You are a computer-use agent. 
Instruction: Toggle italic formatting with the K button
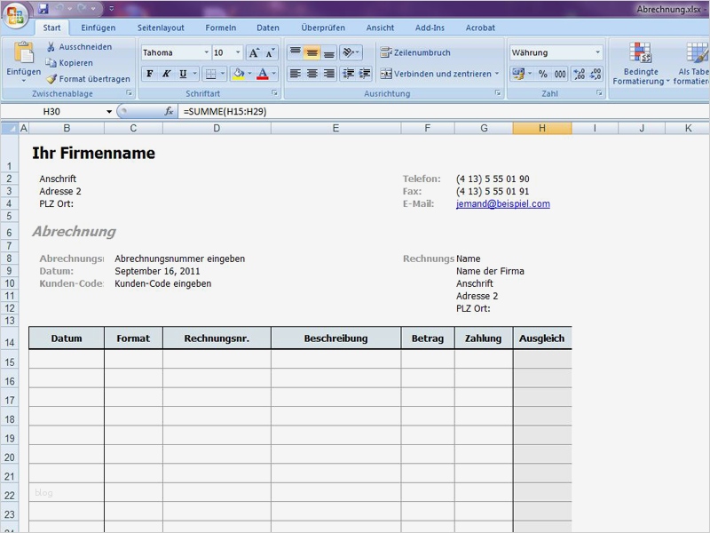(x=166, y=75)
